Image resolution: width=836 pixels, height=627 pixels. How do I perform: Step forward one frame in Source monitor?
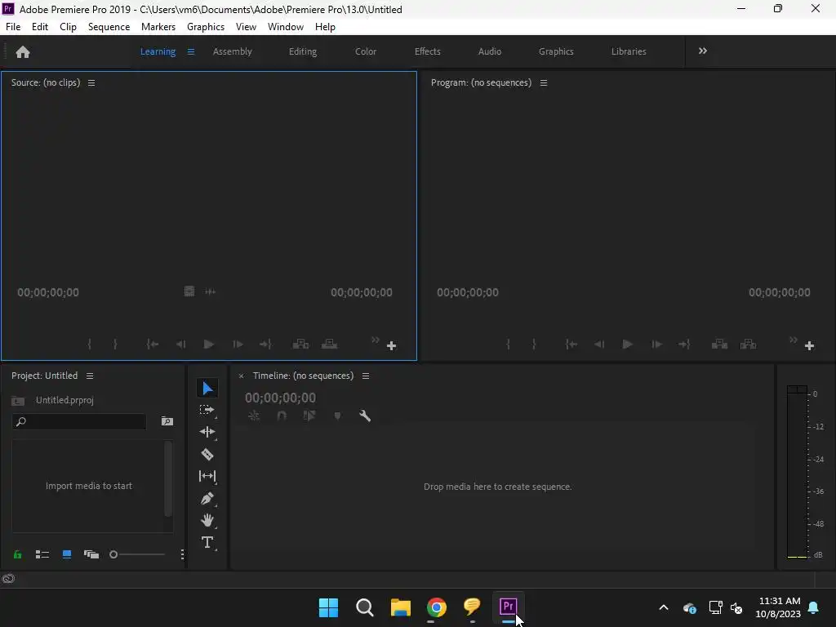238,345
